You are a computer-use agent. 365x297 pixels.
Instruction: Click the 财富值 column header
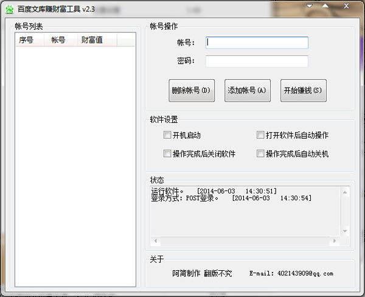click(x=92, y=40)
